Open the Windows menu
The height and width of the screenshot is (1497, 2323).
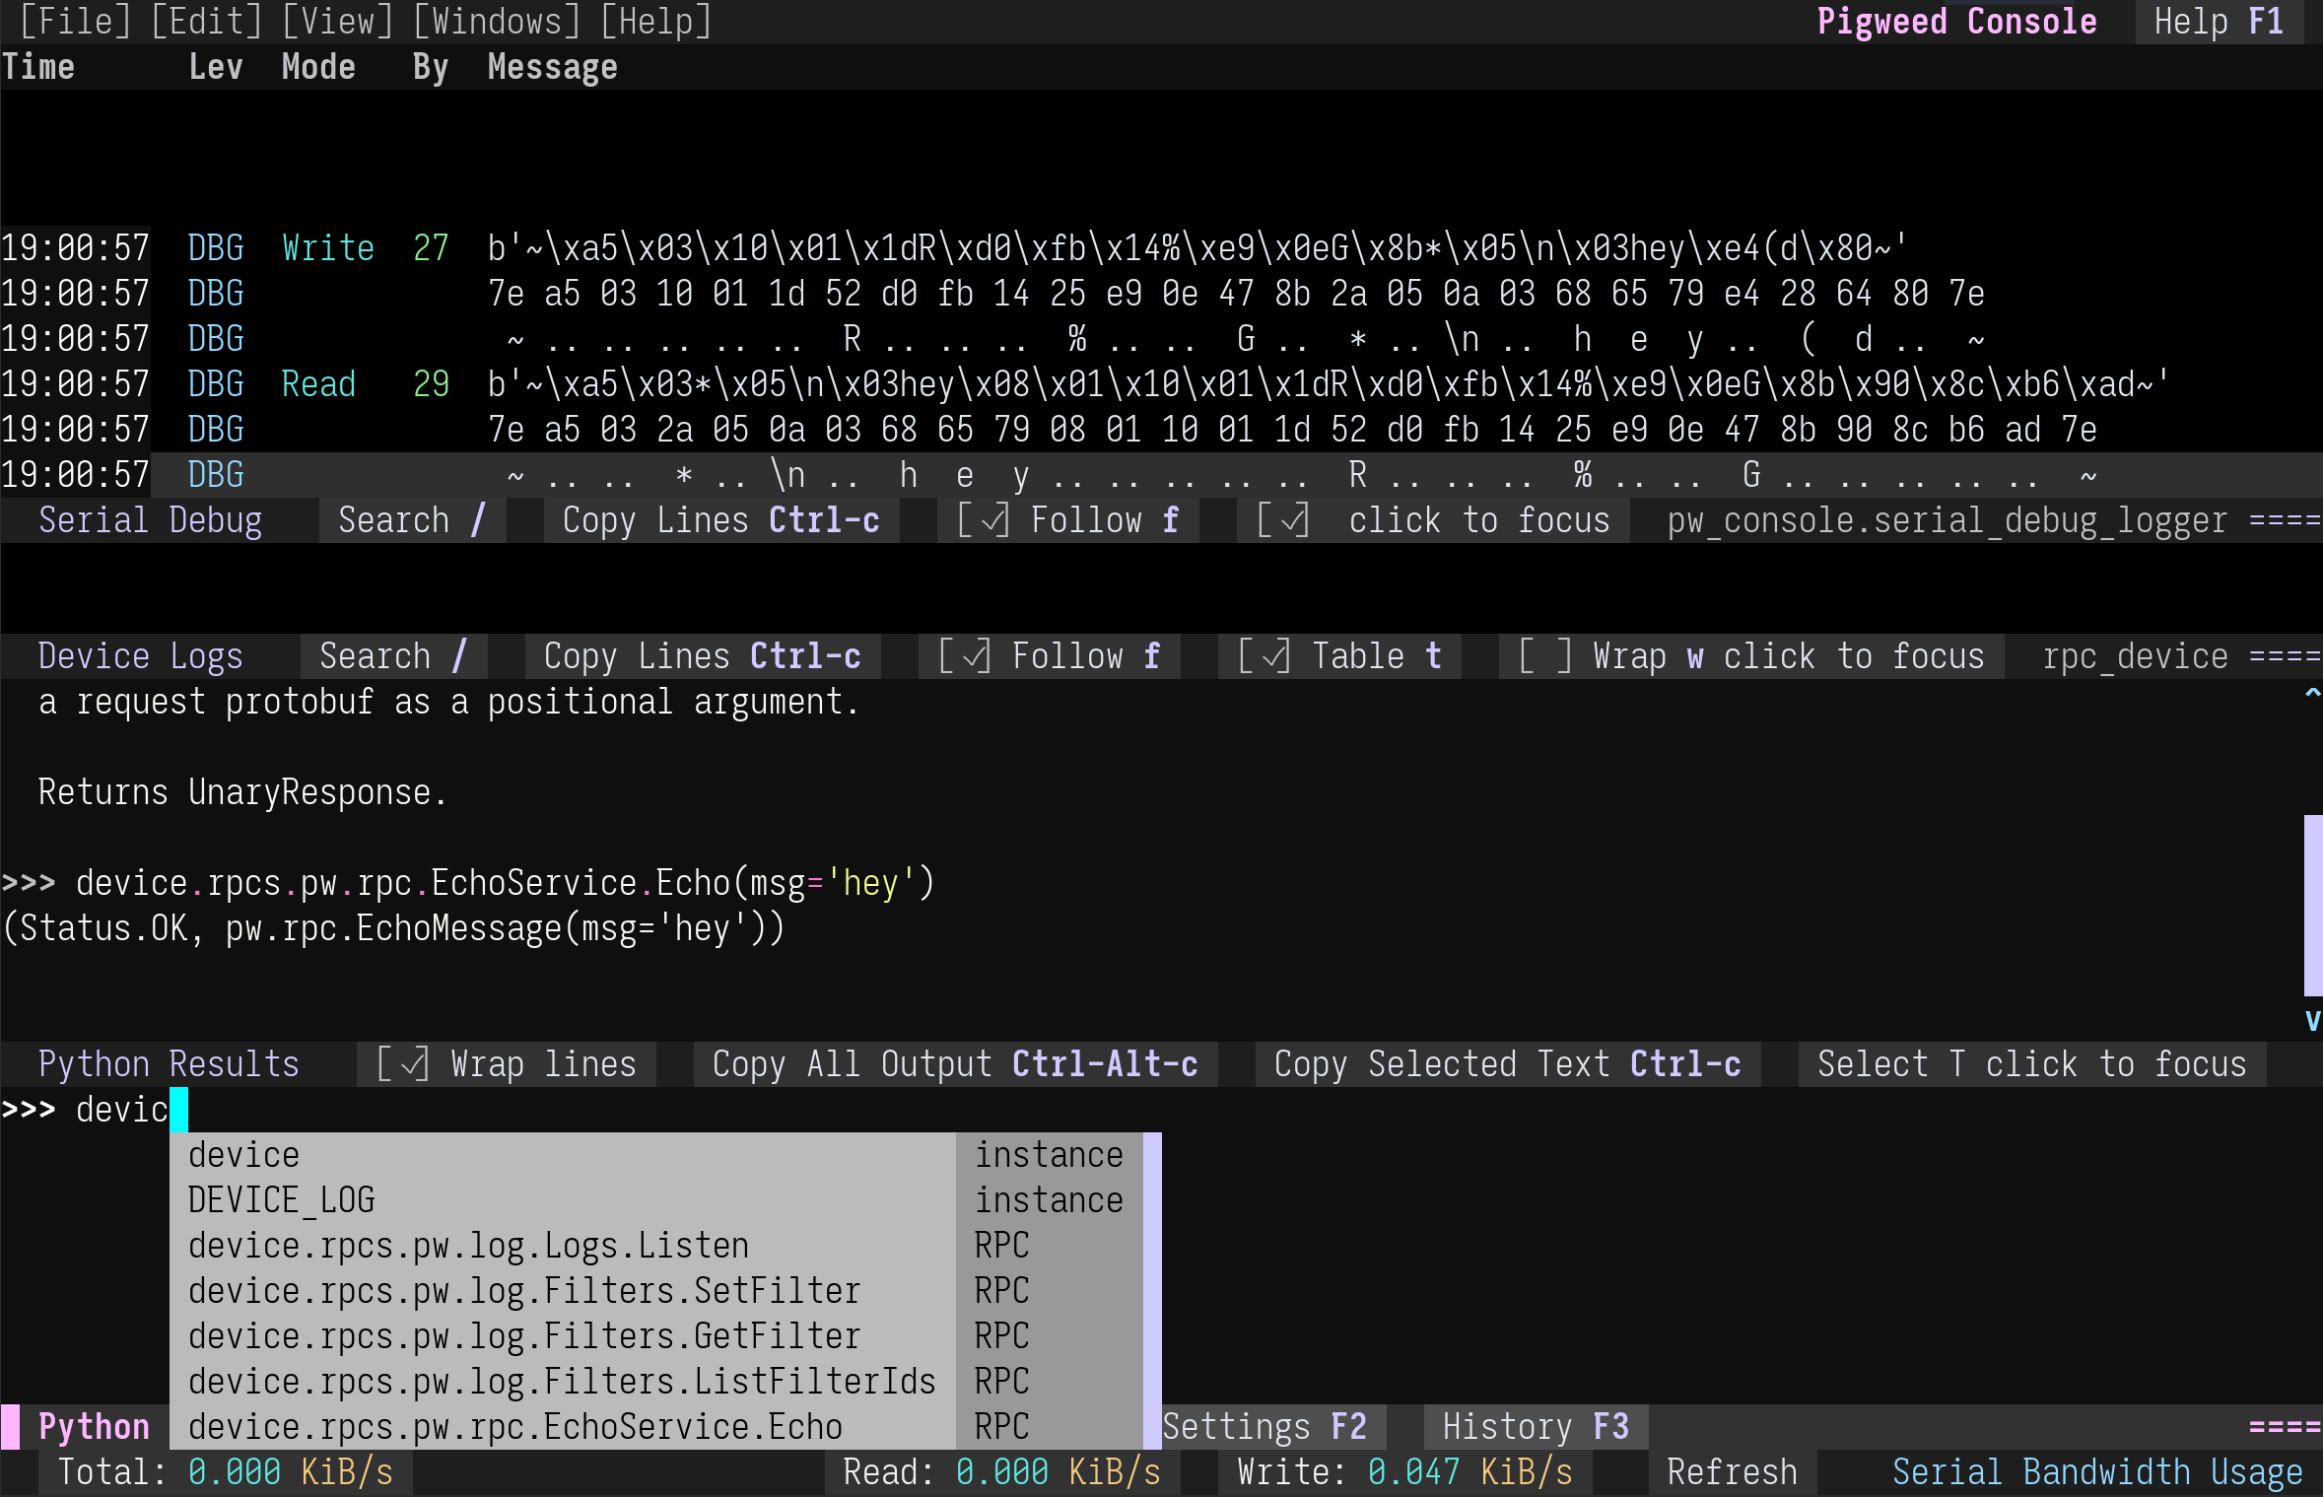pos(497,21)
